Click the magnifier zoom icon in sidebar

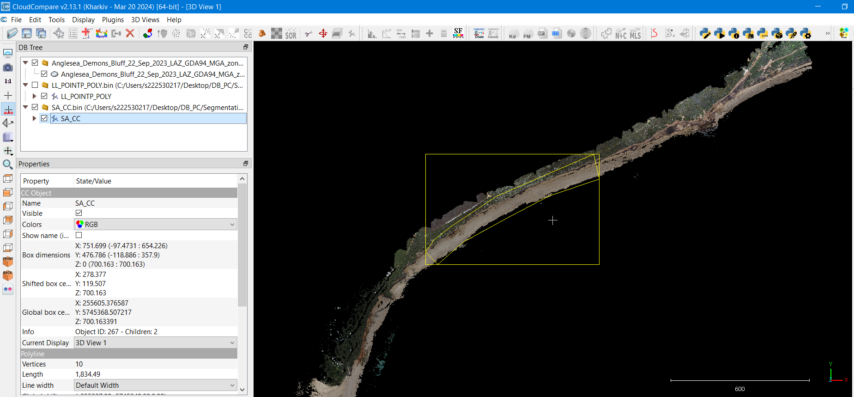pyautogui.click(x=8, y=165)
